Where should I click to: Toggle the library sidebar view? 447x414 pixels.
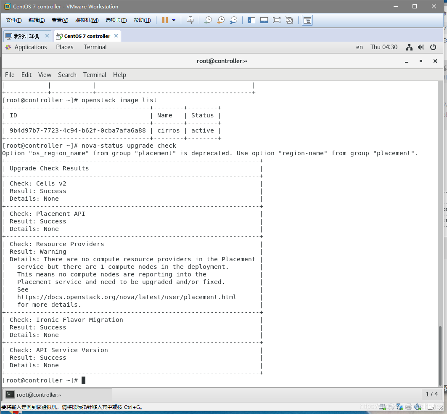[251, 20]
